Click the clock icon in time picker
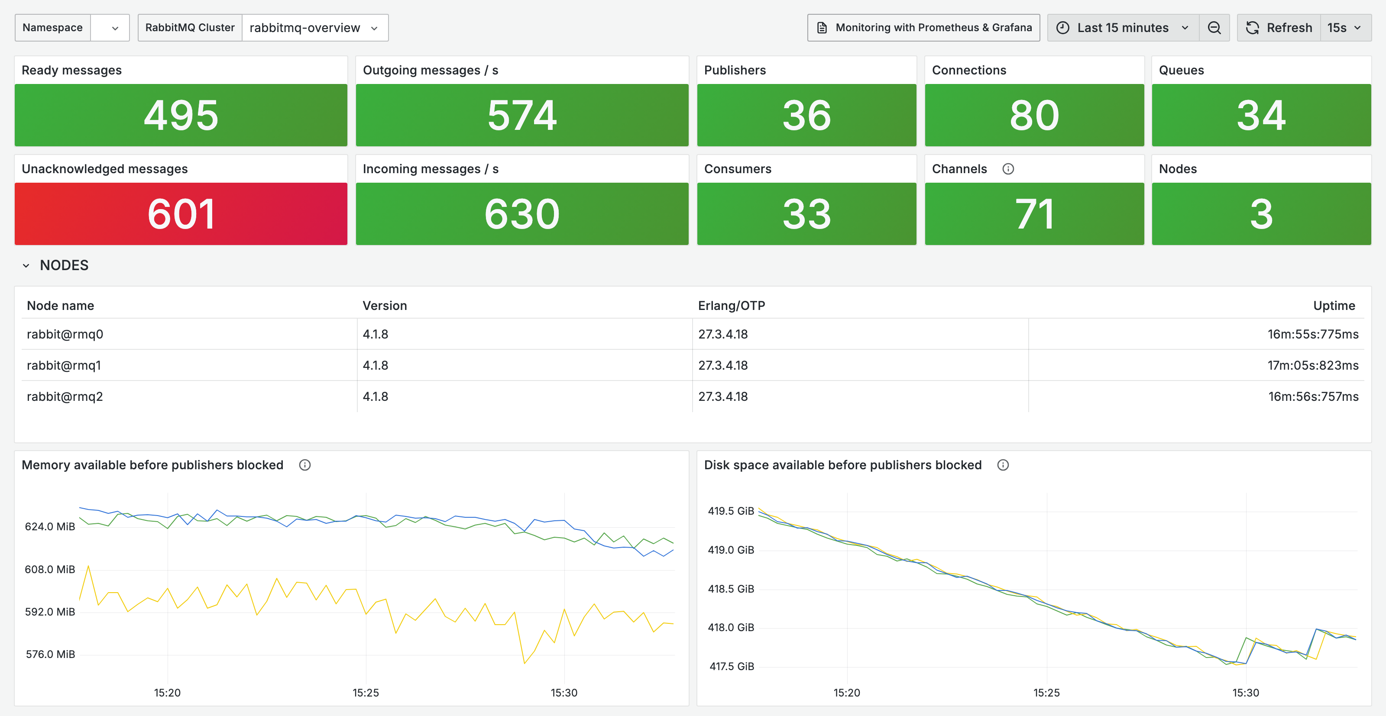This screenshot has height=716, width=1386. [x=1062, y=27]
